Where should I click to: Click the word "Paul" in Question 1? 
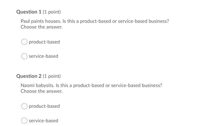point(25,21)
